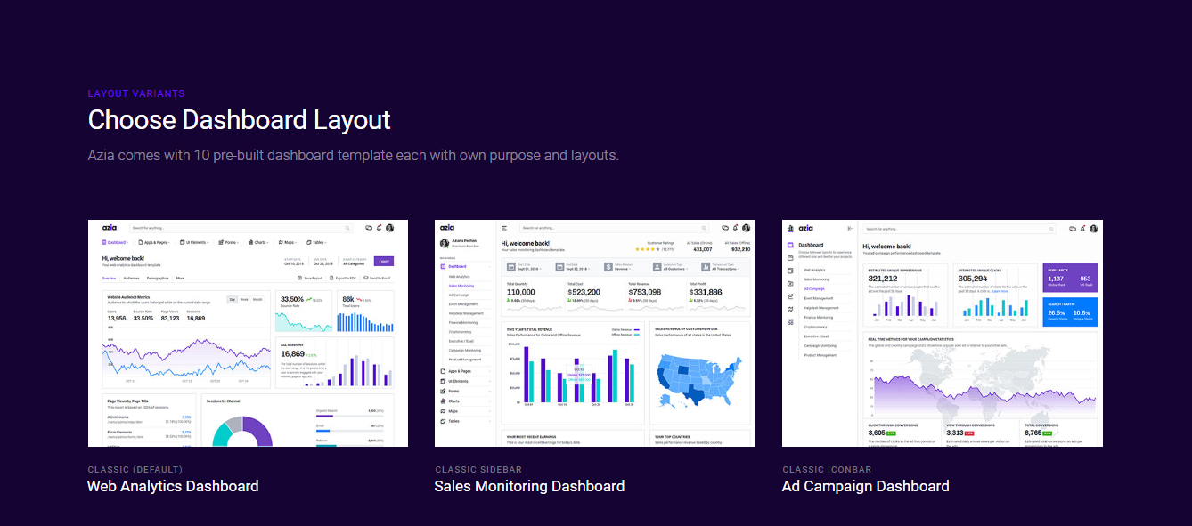1192x526 pixels.
Task: Expand the Charts dropdown in Web Analytics preview
Action: coord(259,242)
